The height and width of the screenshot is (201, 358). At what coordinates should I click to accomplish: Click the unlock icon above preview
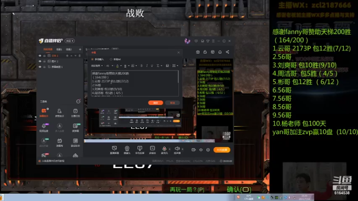205,52
